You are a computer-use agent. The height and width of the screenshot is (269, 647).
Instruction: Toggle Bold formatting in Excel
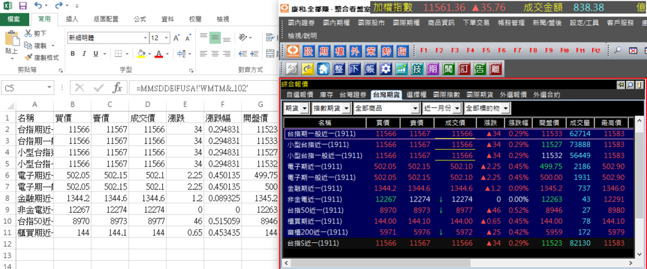[73, 54]
